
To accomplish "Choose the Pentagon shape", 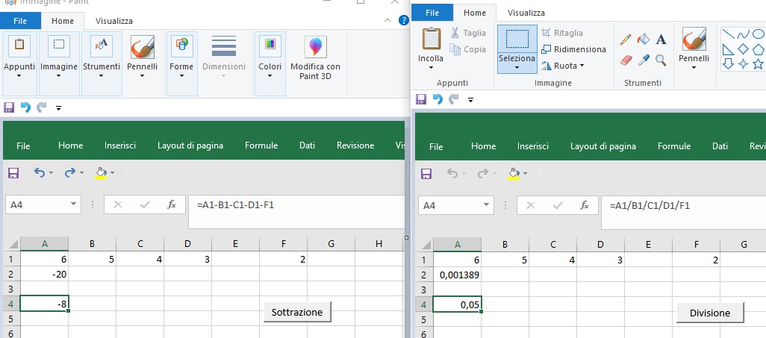I will pyautogui.click(x=759, y=48).
